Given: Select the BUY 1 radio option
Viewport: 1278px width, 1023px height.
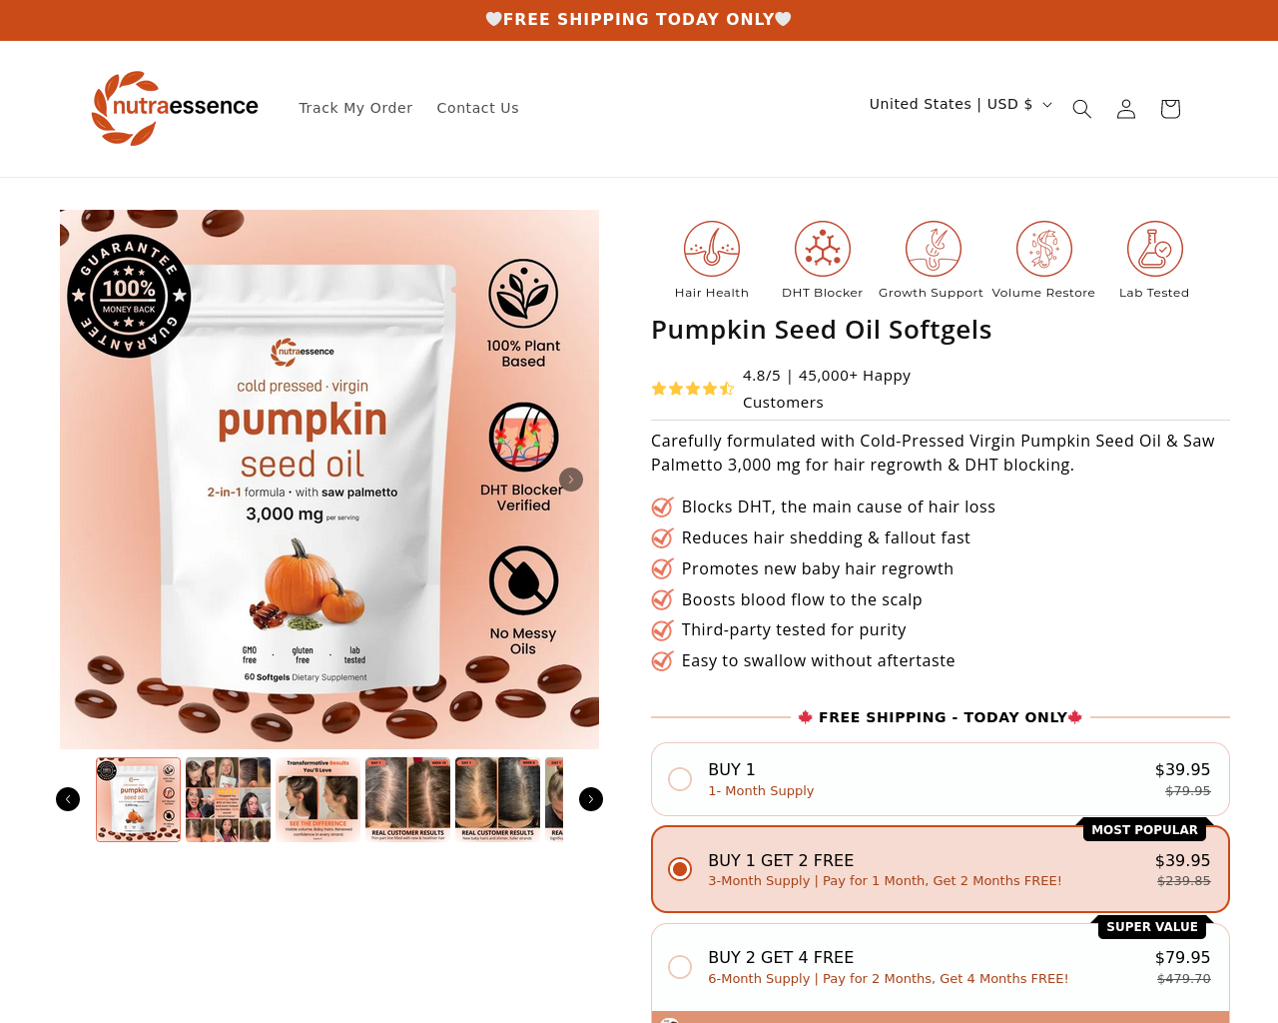Looking at the screenshot, I should 680,779.
